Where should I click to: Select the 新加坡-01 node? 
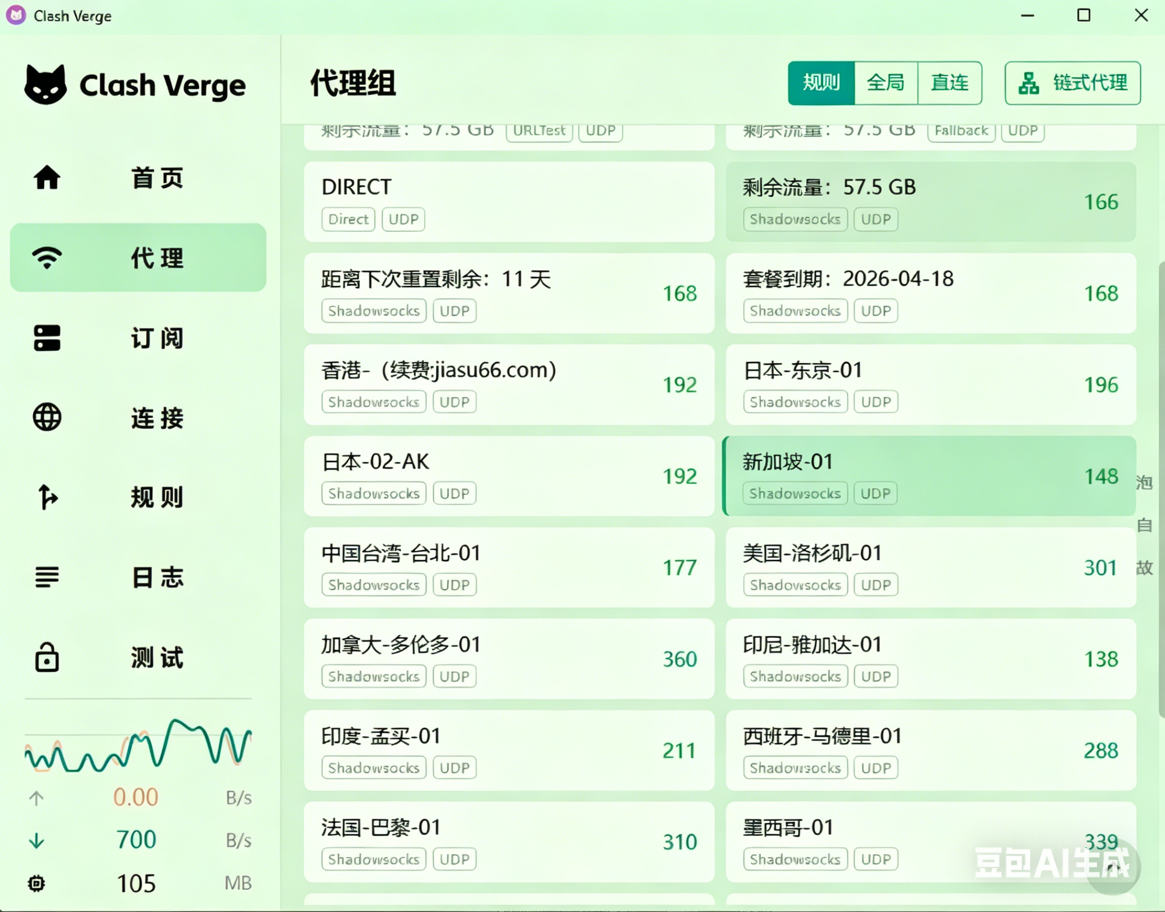click(929, 476)
